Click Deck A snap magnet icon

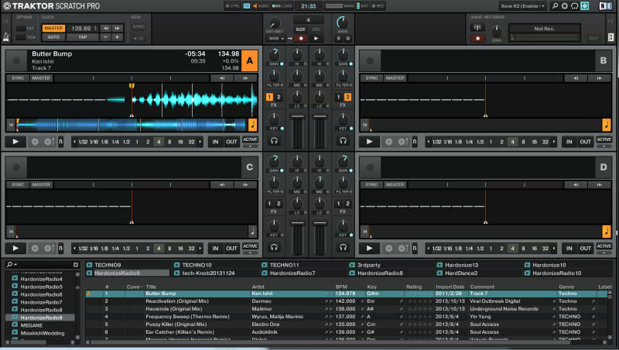point(61,142)
